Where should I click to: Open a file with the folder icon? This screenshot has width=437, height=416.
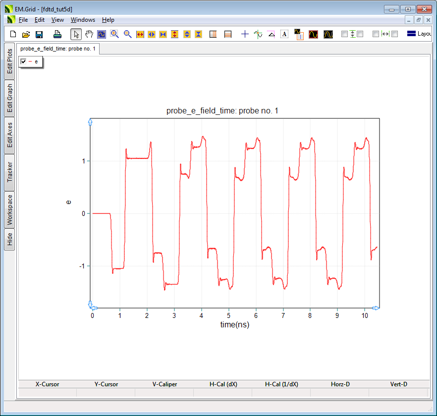click(26, 34)
